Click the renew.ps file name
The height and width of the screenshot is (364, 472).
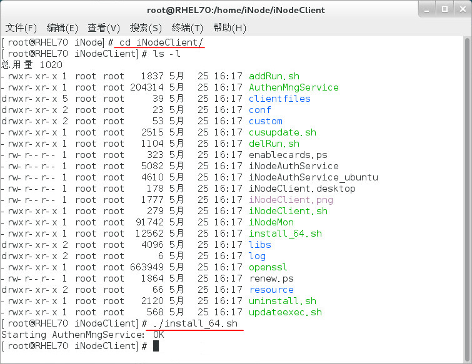[x=271, y=278]
